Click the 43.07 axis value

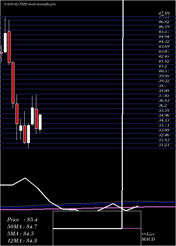coord(164,51)
